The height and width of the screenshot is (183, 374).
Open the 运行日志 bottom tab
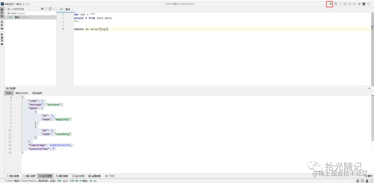click(78, 176)
